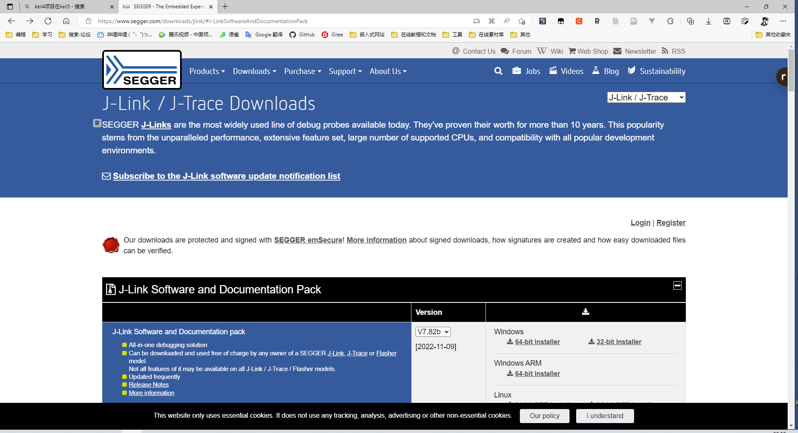Open the site search magnifier icon
This screenshot has height=433, width=798.
(498, 71)
